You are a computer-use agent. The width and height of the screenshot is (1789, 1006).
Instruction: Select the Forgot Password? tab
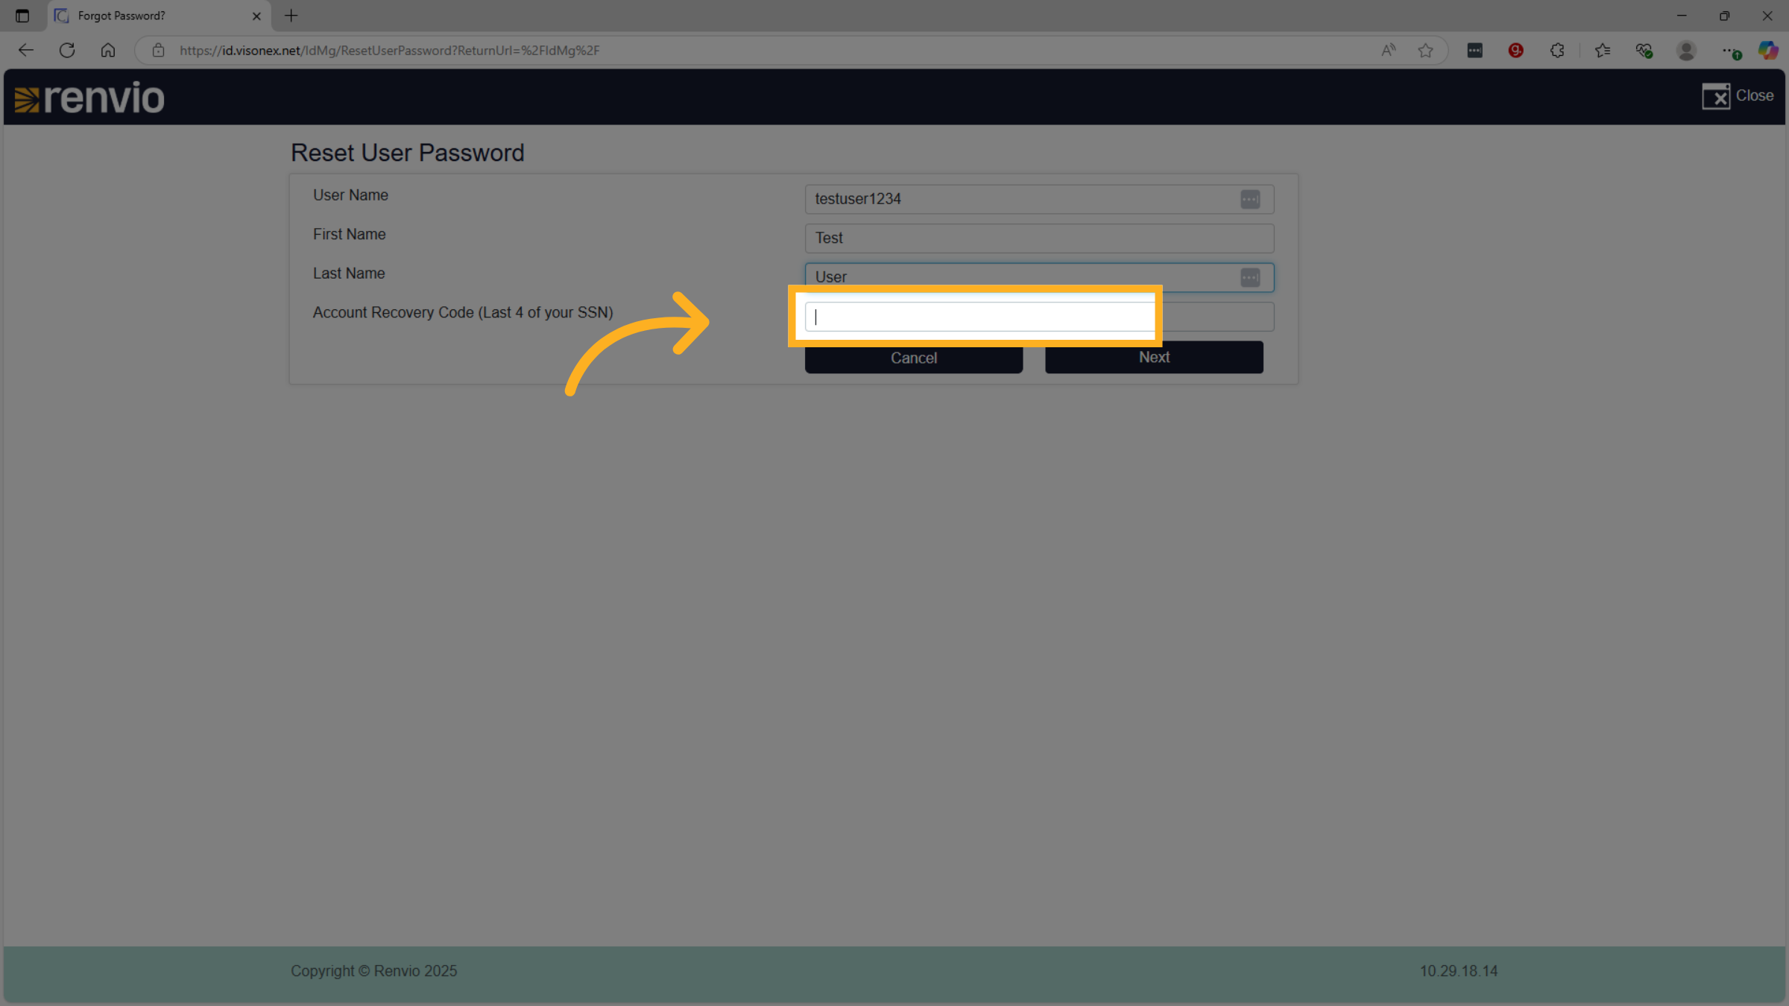coord(159,16)
